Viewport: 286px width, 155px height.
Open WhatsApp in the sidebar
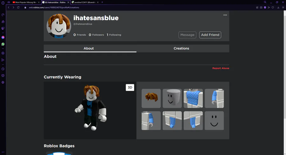coord(3,44)
